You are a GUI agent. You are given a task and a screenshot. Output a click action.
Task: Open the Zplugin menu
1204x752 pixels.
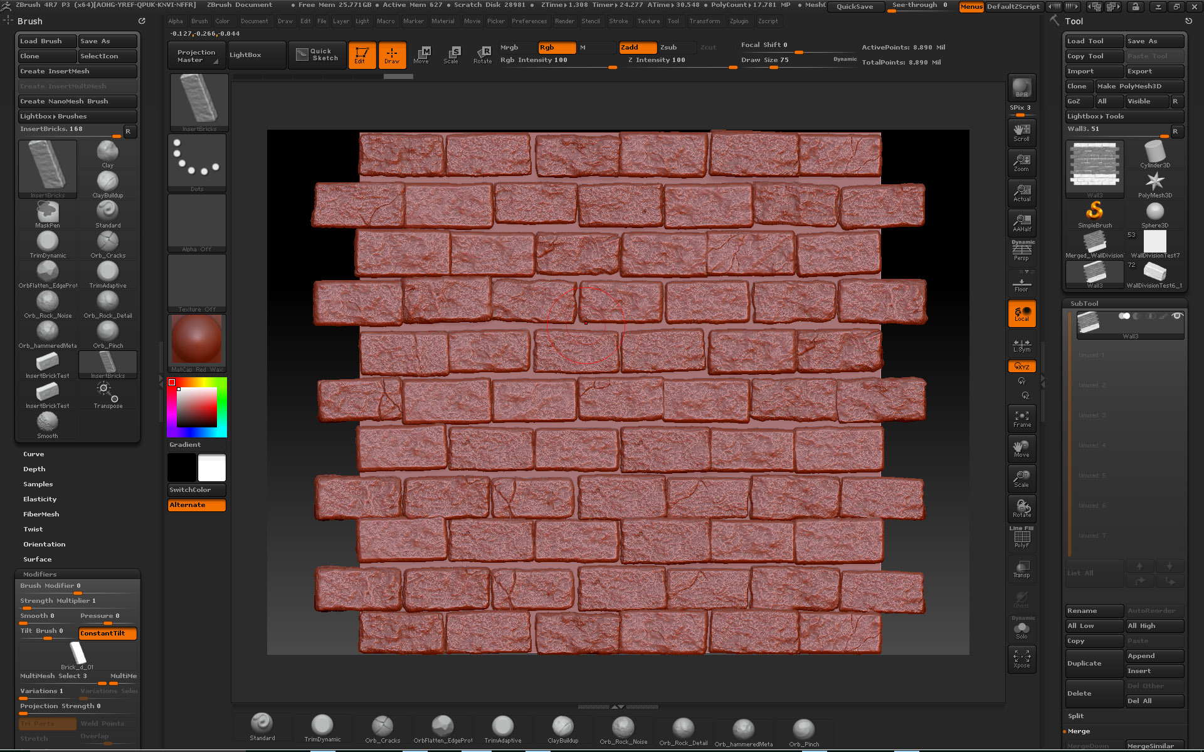pos(739,21)
